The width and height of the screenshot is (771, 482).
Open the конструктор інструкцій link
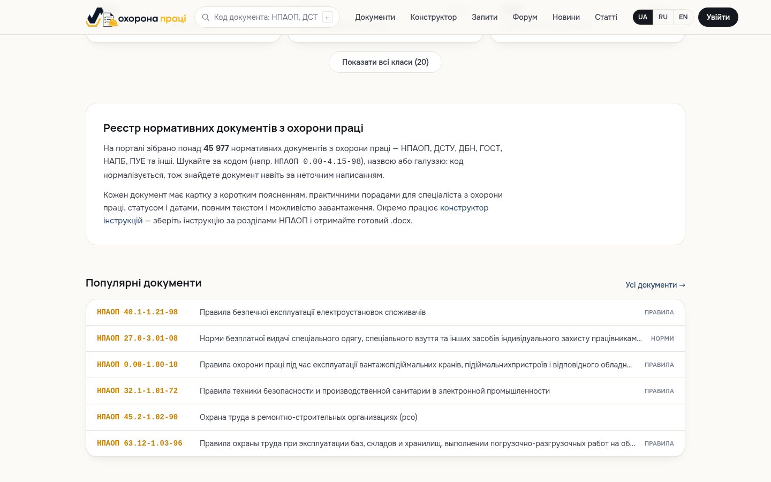[296, 214]
